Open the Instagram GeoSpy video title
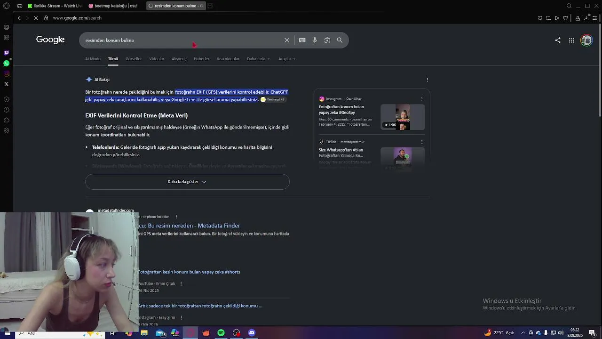 click(x=341, y=110)
